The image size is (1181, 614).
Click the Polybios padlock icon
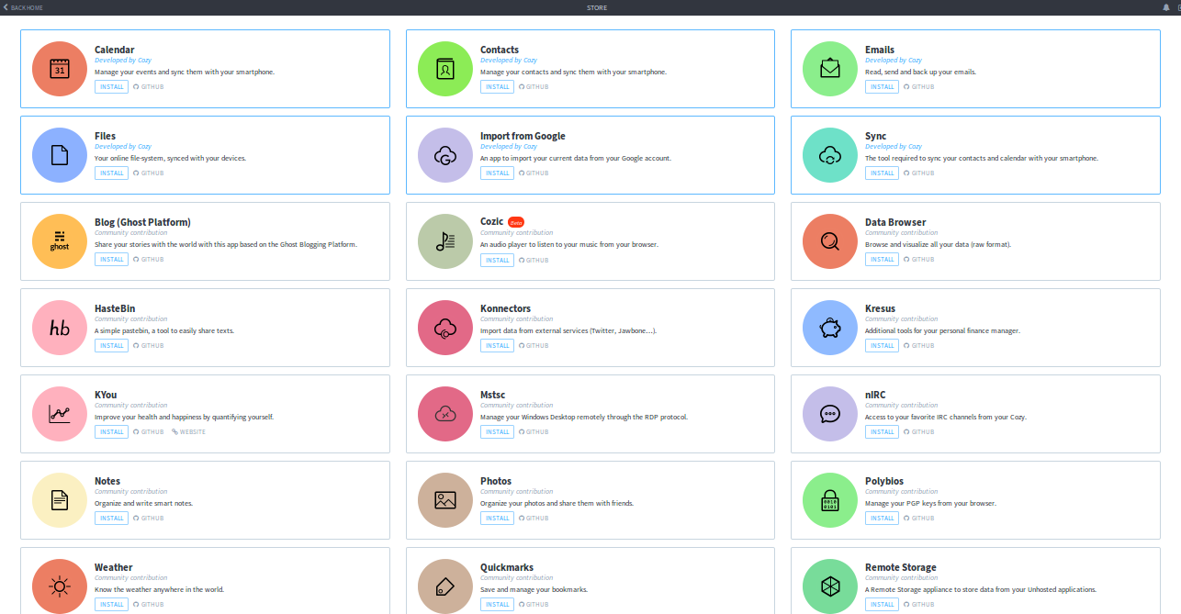pos(830,500)
